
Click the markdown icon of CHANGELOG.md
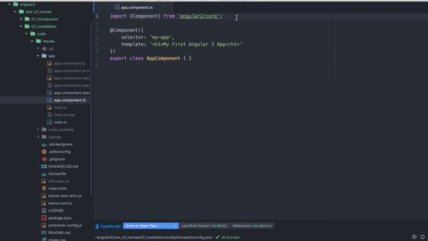click(44, 167)
